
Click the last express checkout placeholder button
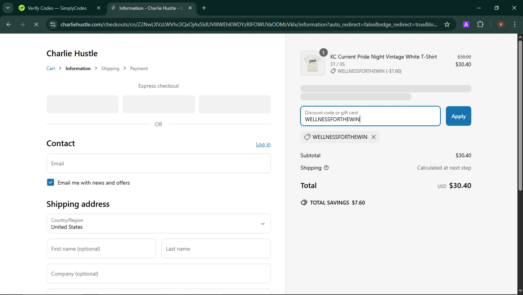pyautogui.click(x=235, y=104)
